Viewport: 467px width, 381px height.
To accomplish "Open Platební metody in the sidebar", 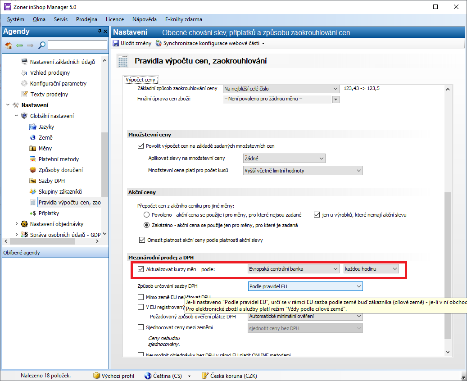I will coord(58,159).
